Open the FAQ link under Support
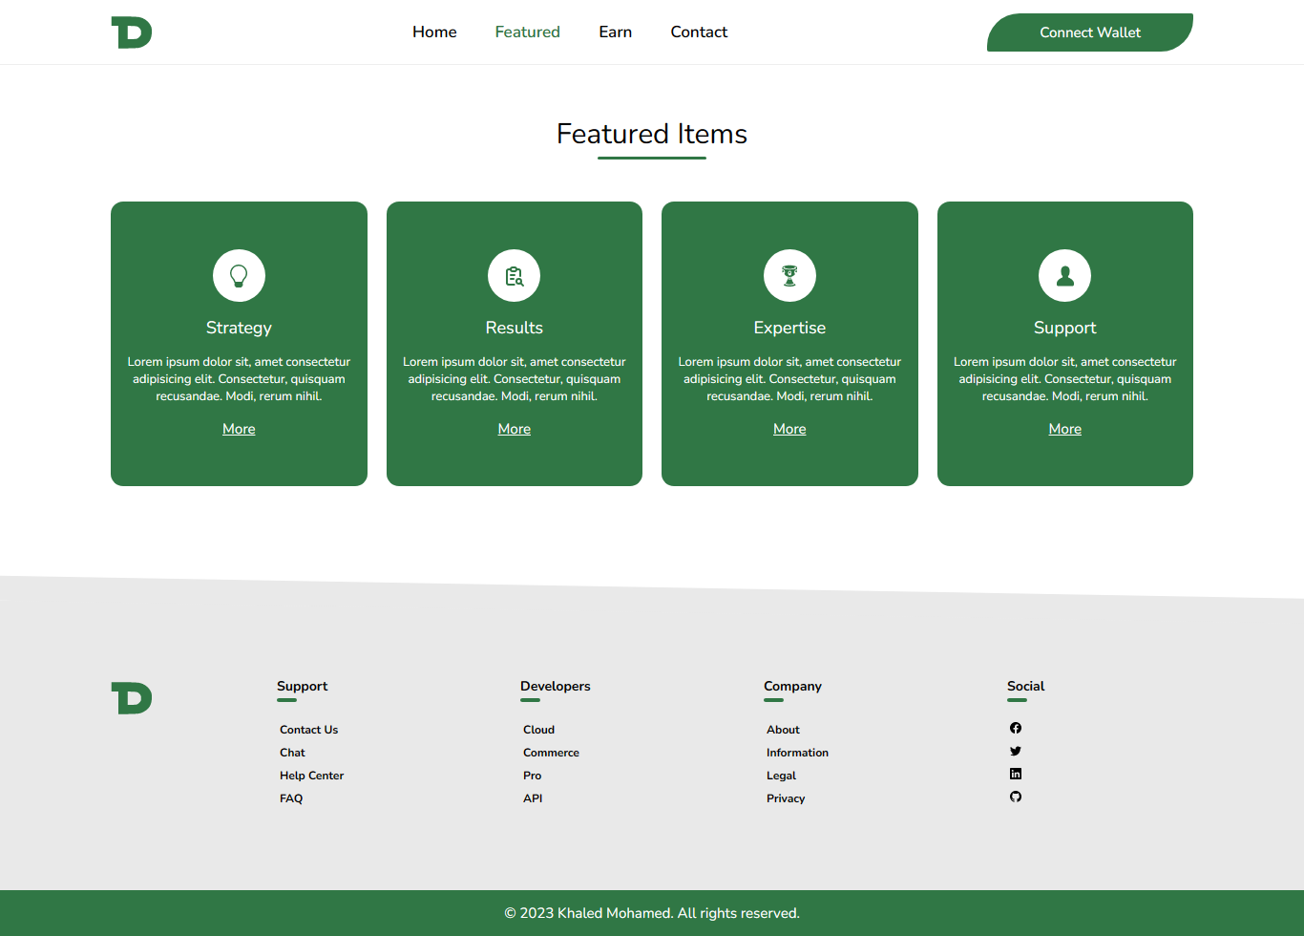1304x936 pixels. [x=291, y=798]
